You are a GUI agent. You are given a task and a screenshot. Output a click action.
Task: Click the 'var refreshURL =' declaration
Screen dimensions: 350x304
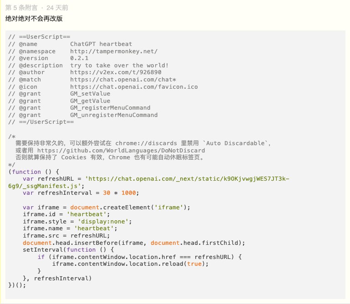point(52,179)
